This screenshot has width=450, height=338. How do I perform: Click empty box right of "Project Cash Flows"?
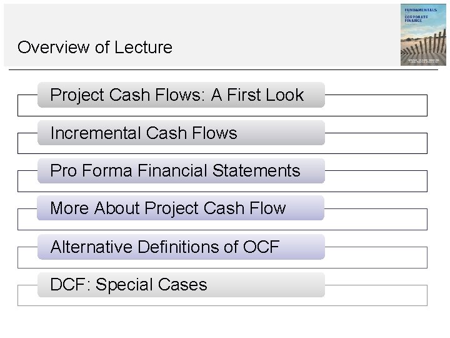(x=376, y=106)
